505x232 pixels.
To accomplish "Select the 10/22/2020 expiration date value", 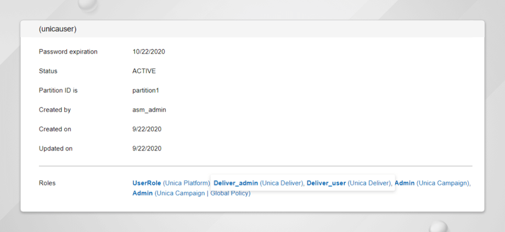I will click(149, 52).
